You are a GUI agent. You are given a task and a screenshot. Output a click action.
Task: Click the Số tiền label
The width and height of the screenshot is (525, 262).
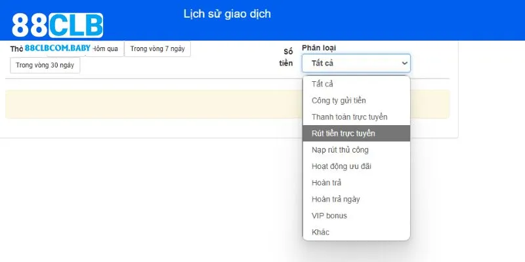pyautogui.click(x=286, y=58)
